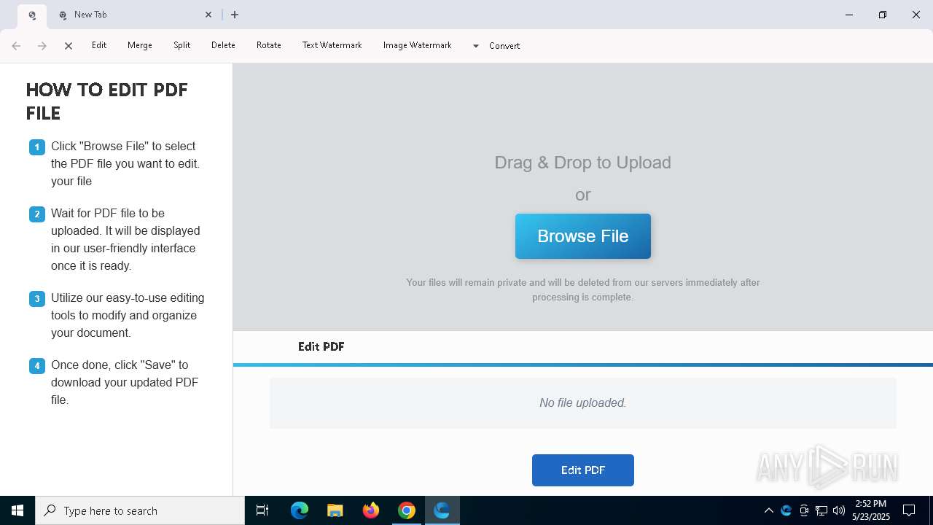
Task: Launch Firefox from taskbar
Action: tap(371, 510)
